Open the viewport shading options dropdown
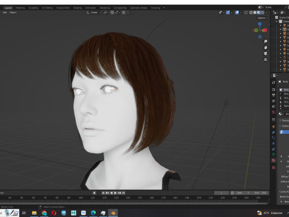Image resolution: width=289 pixels, height=217 pixels. 267,13
